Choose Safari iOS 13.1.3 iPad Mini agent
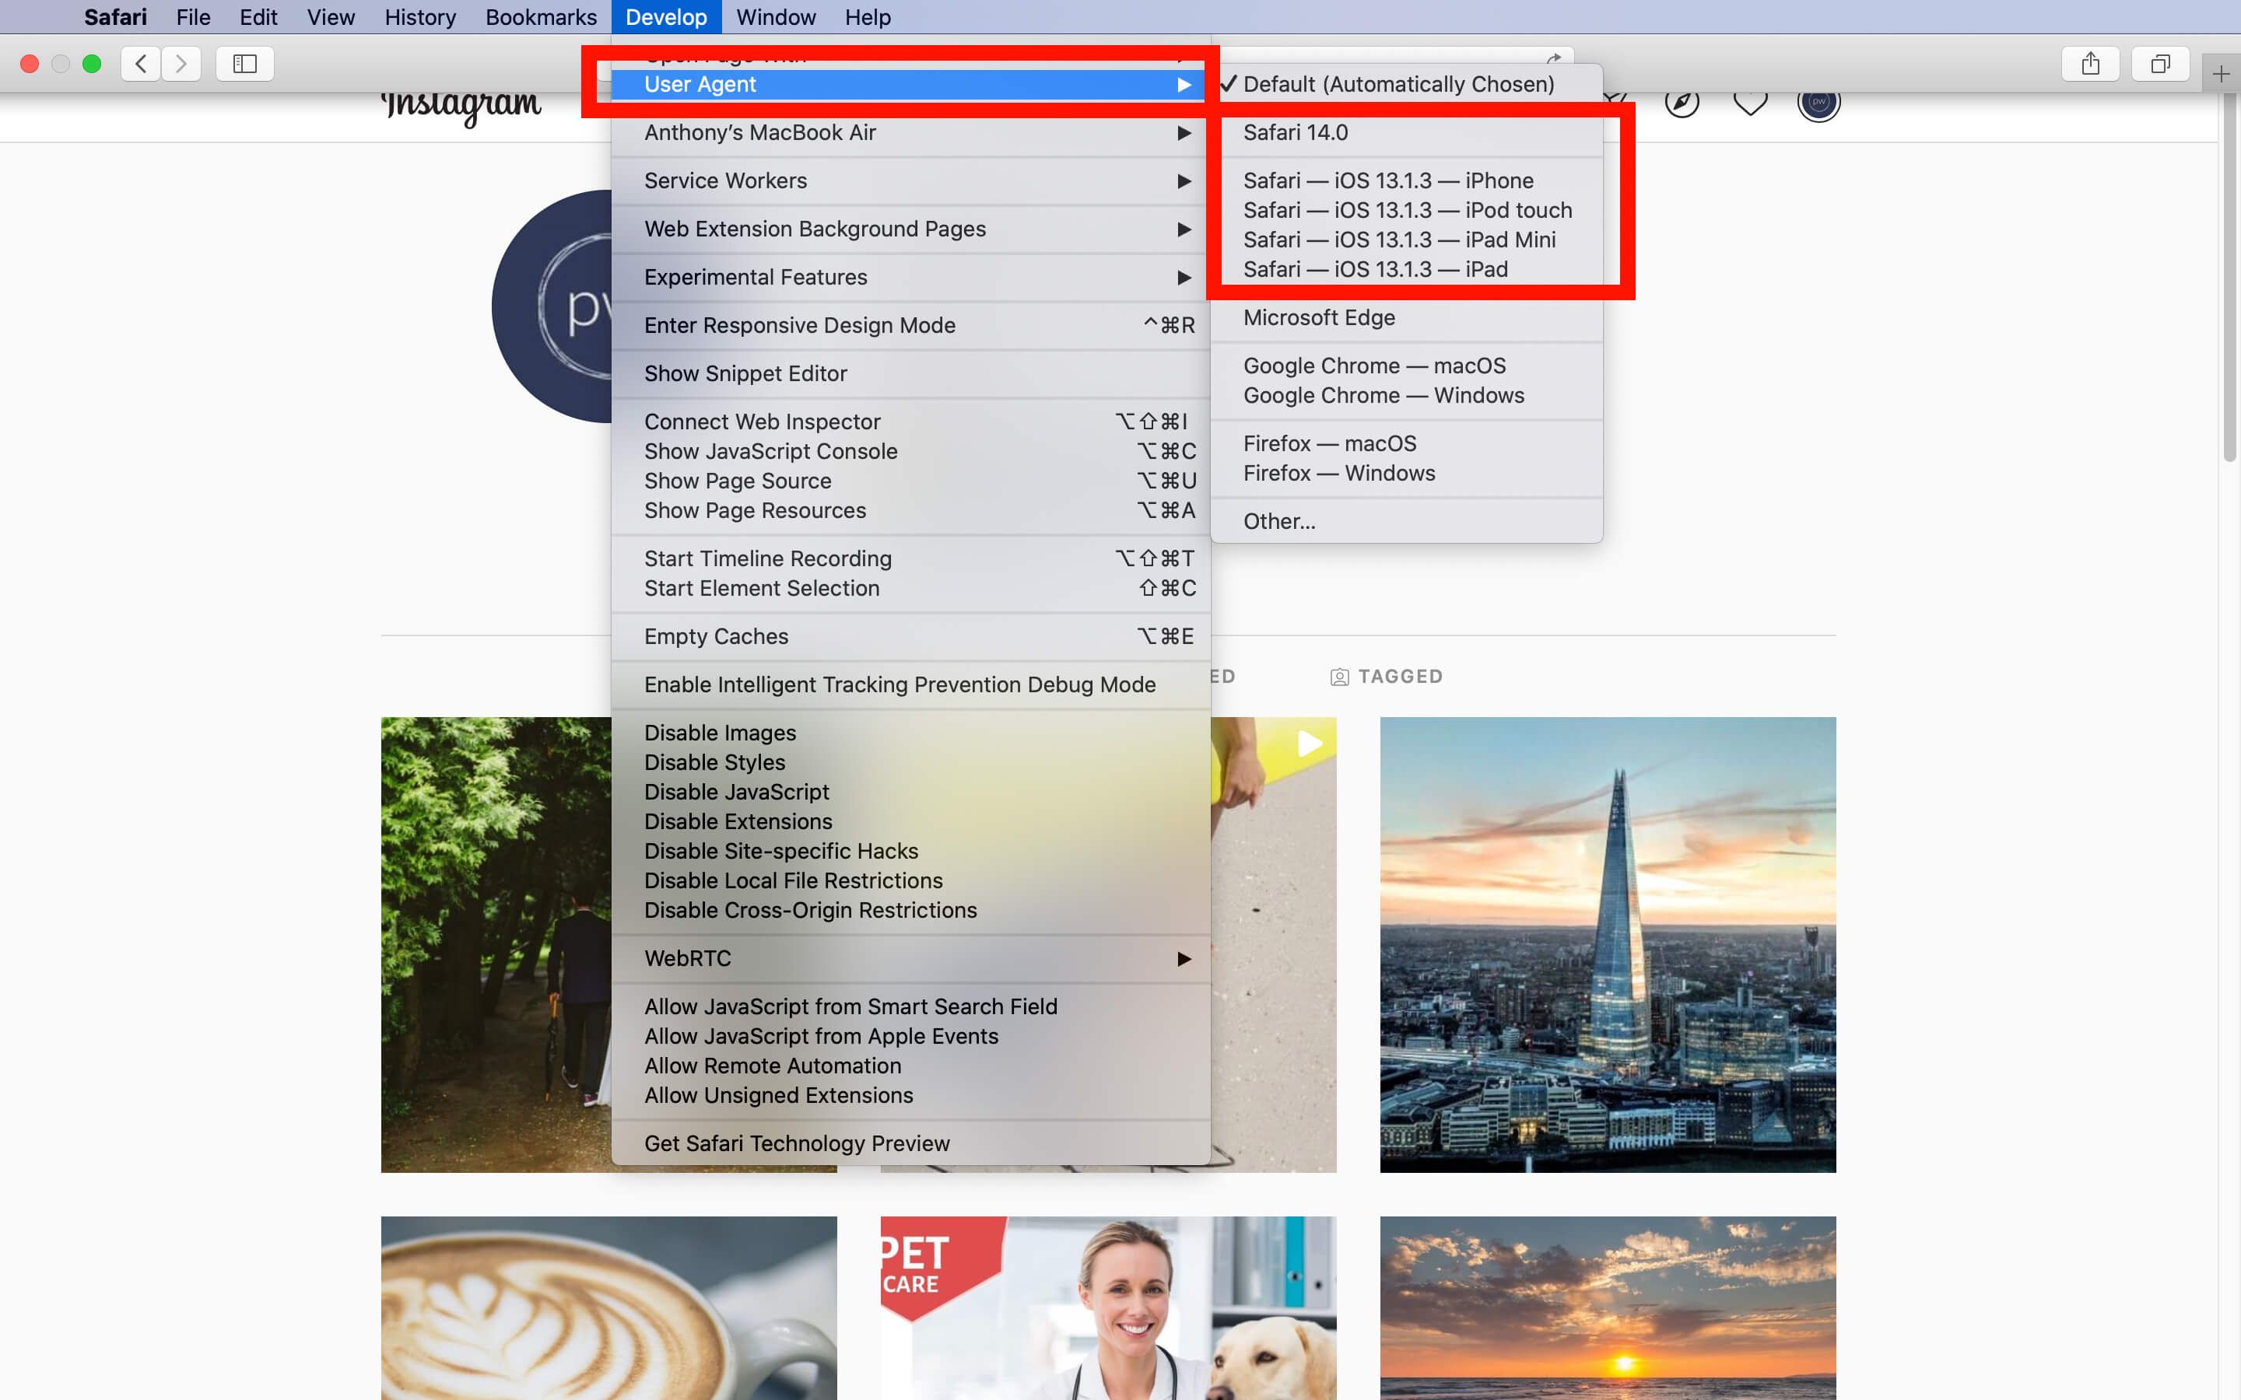This screenshot has height=1400, width=2241. pyautogui.click(x=1406, y=240)
